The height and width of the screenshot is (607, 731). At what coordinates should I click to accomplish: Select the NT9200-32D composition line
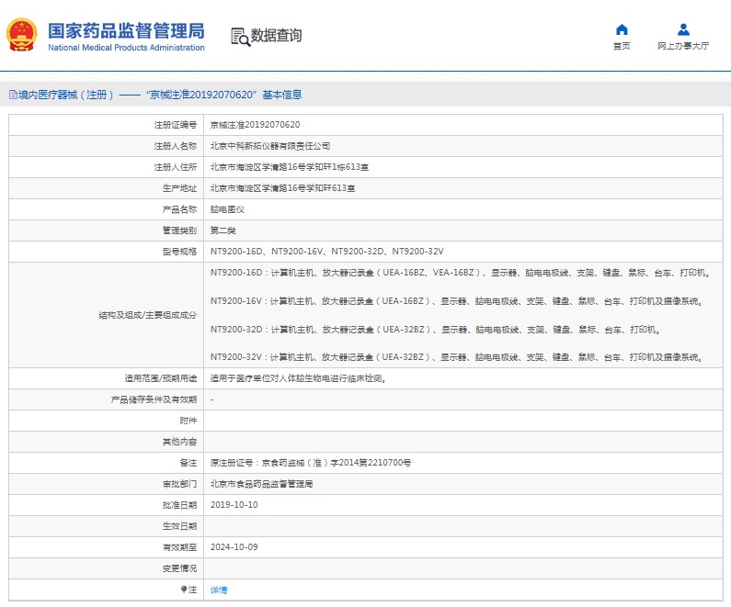click(436, 329)
